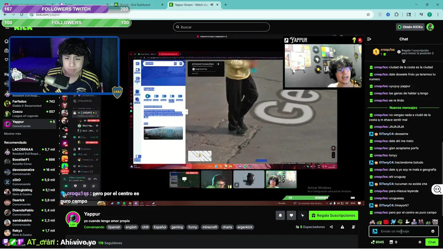The height and width of the screenshot is (249, 443).
Task: Open davooxeneize in the Recomendado list
Action: pos(29,172)
